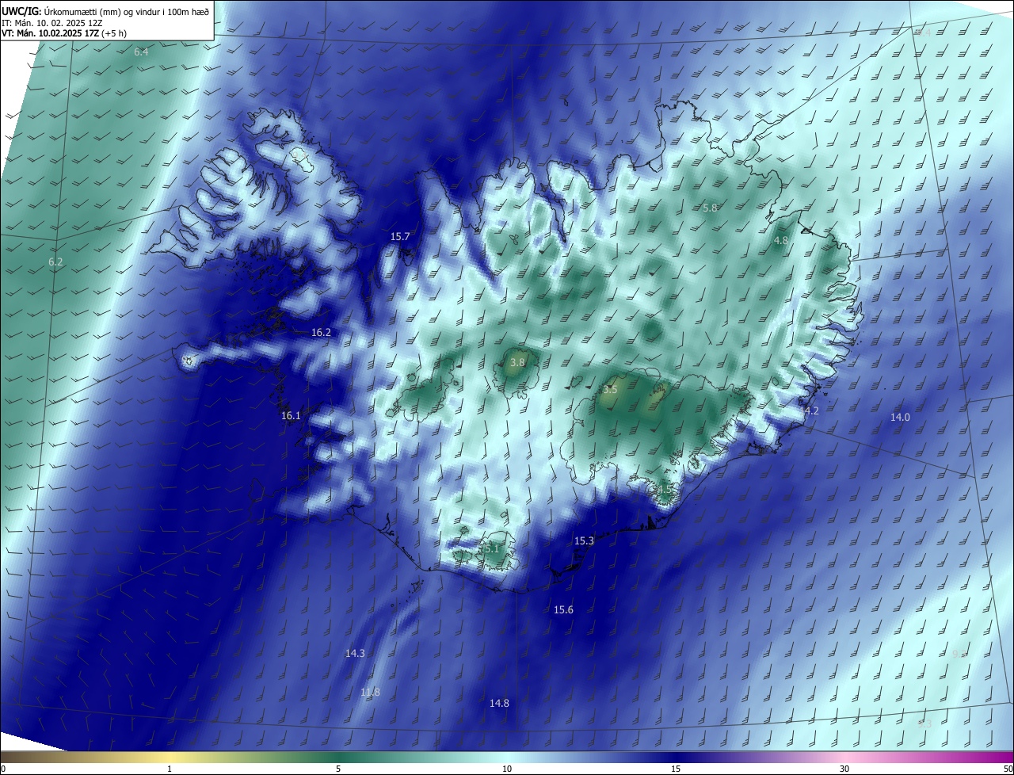
Task: Click the colorbar tick label 0
Action: 3,769
